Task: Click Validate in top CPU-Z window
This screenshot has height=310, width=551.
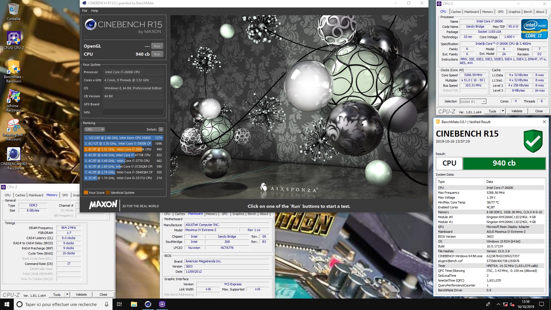Action: 517,111
